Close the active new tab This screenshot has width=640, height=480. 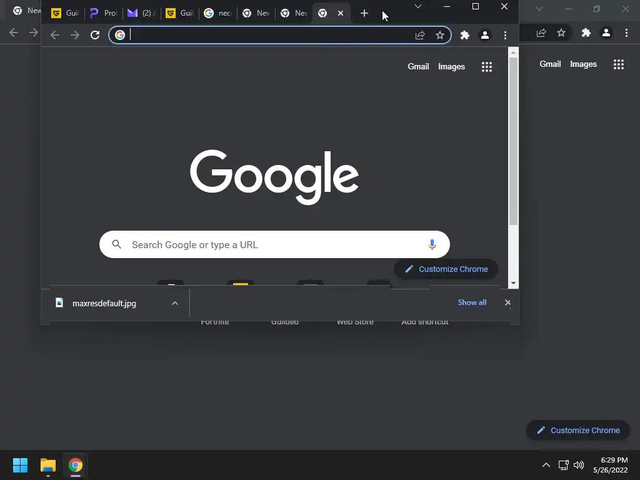341,14
